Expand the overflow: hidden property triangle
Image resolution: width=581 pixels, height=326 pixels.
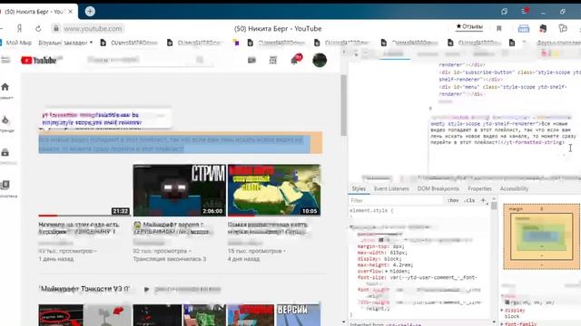click(387, 272)
